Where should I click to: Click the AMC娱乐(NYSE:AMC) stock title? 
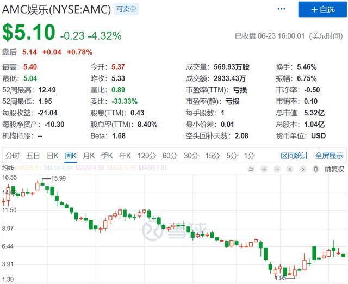(x=57, y=10)
